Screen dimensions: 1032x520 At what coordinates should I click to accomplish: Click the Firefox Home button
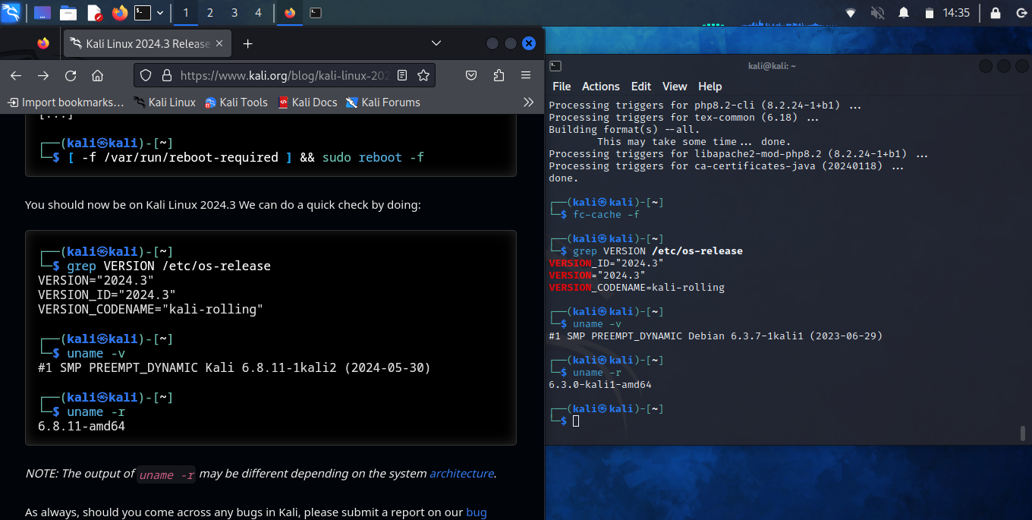point(97,75)
